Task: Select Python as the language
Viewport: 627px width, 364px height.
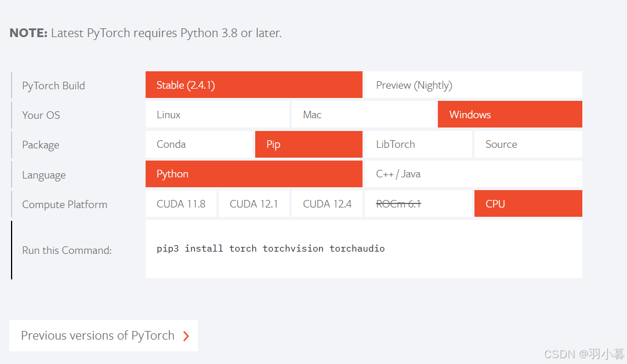Action: pyautogui.click(x=254, y=174)
